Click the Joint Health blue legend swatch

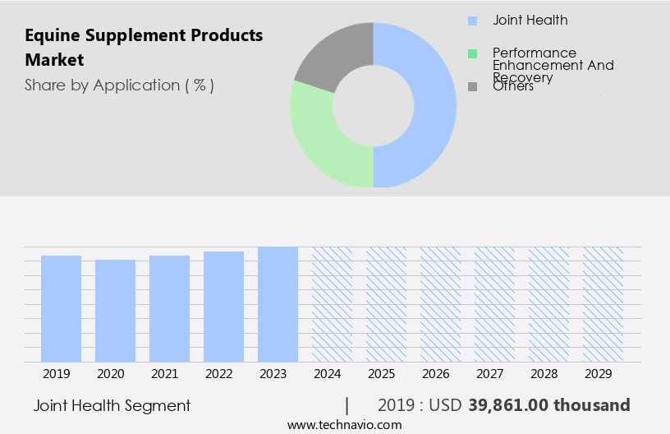coord(472,21)
